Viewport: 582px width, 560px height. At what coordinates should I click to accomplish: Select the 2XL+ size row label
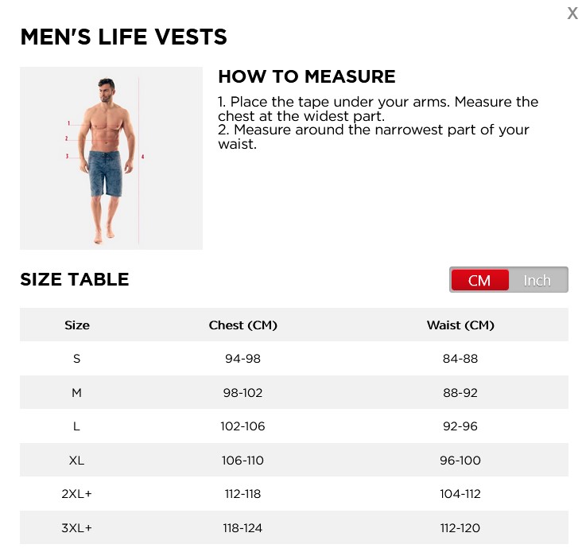point(77,494)
